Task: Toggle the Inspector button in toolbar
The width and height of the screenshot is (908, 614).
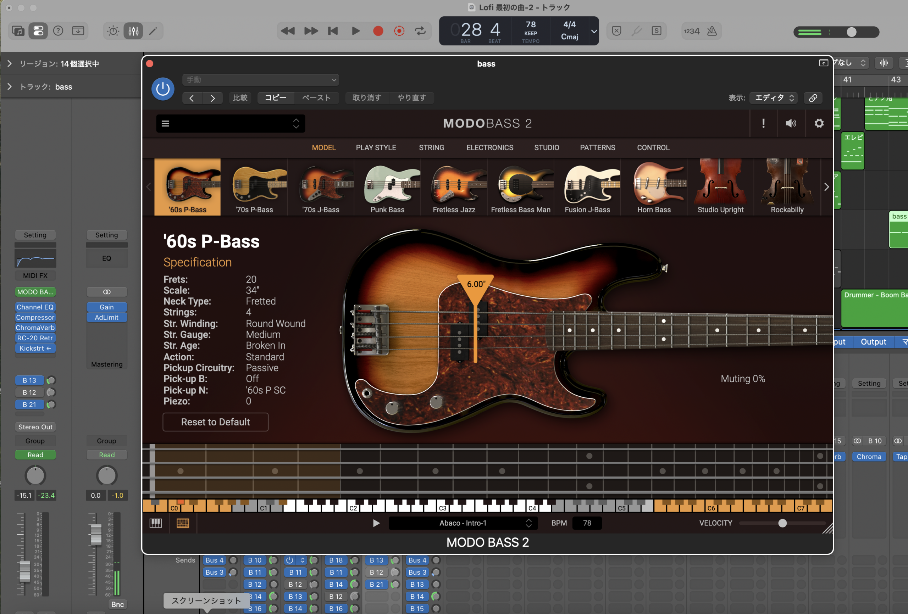Action: (38, 31)
